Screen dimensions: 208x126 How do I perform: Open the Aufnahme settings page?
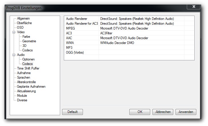point(24,73)
